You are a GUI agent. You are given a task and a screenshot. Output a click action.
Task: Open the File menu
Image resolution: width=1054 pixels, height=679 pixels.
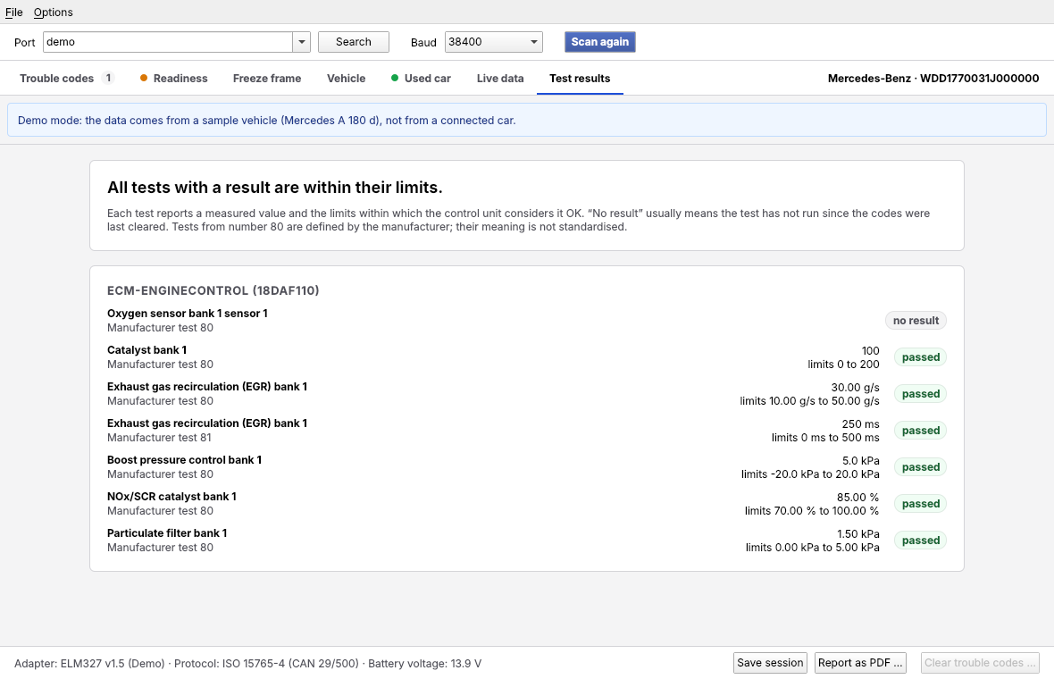pyautogui.click(x=14, y=13)
